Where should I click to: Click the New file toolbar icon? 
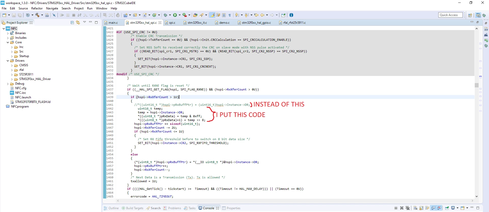pyautogui.click(x=5, y=15)
